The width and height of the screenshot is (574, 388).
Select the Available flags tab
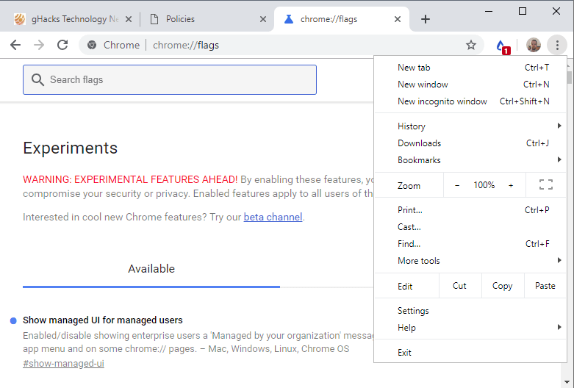(151, 270)
